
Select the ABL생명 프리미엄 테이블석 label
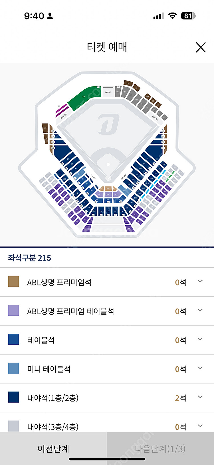(x=70, y=311)
